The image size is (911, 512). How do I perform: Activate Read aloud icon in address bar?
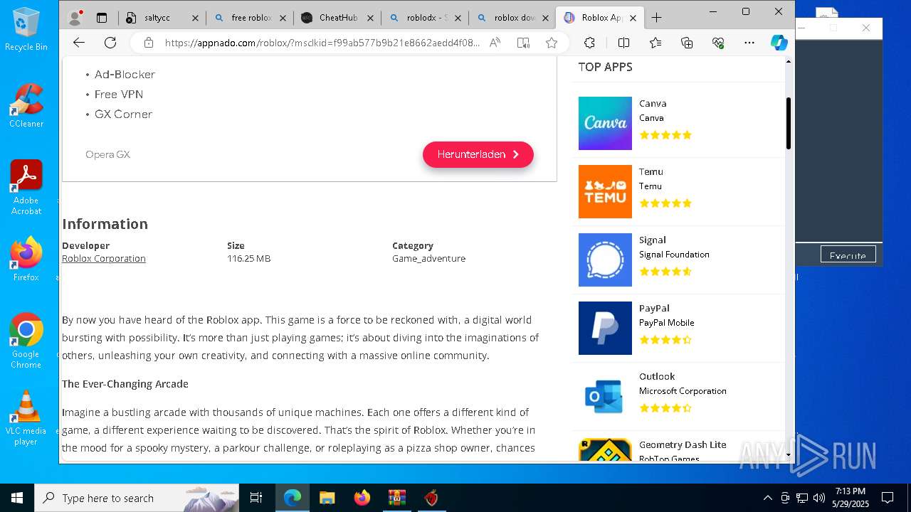495,43
